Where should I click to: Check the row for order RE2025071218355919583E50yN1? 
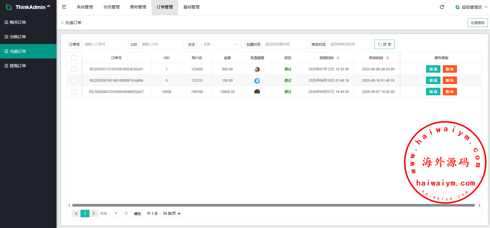(x=74, y=69)
